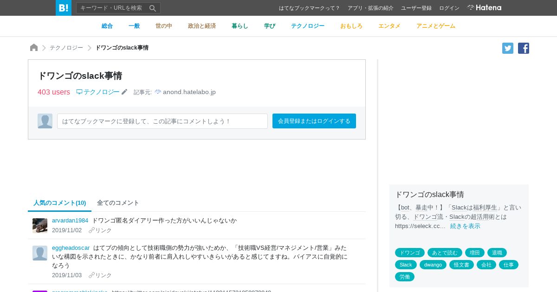Image resolution: width=557 pixels, height=292 pixels.
Task: Click 2019/11/02 comment date
Action: pyautogui.click(x=67, y=230)
